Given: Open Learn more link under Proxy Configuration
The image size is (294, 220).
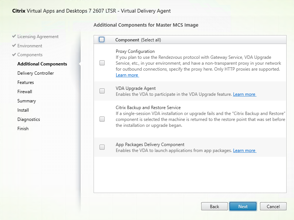Looking at the screenshot, I should (x=127, y=75).
